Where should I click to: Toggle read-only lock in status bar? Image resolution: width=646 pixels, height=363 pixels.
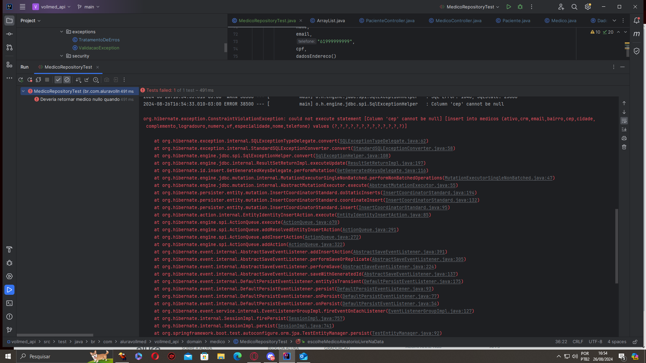635,342
